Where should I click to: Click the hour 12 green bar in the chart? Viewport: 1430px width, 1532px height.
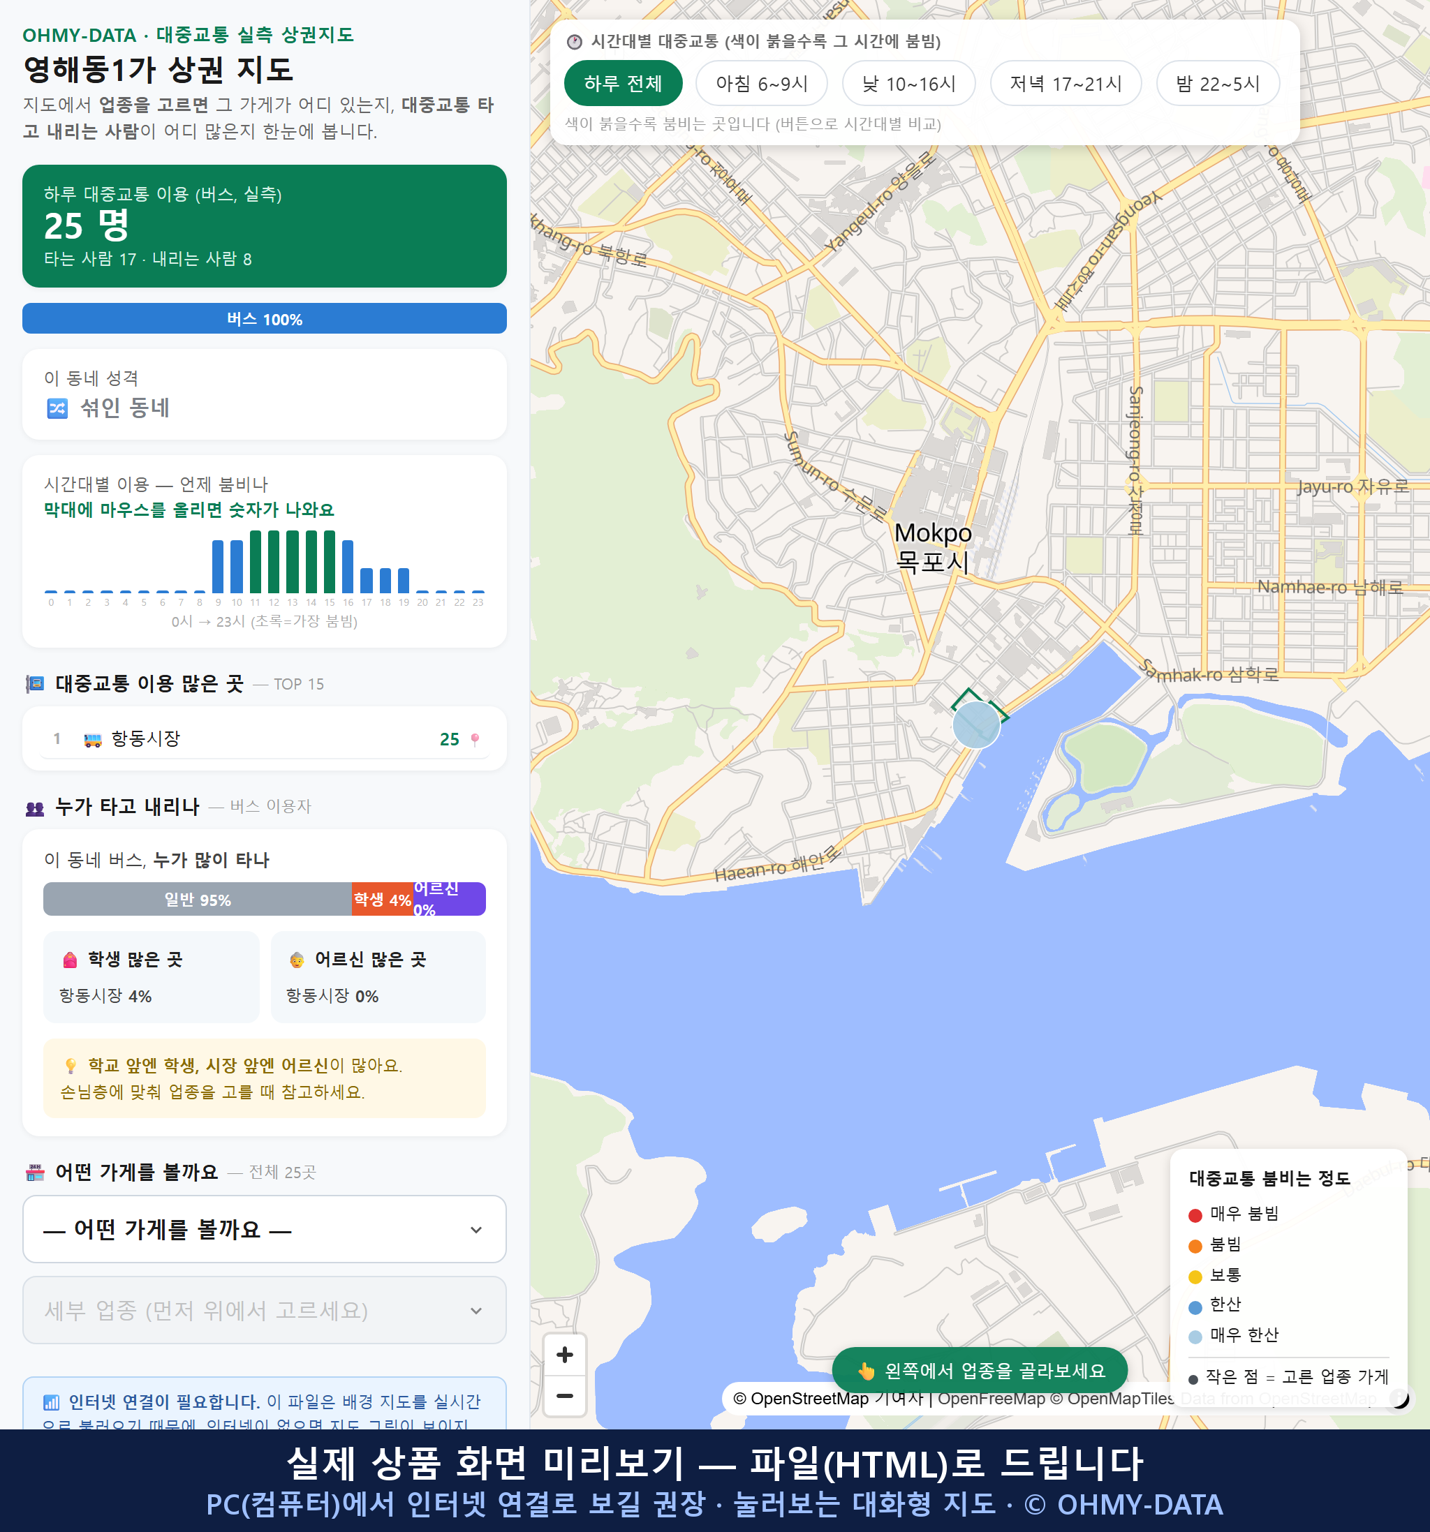274,562
